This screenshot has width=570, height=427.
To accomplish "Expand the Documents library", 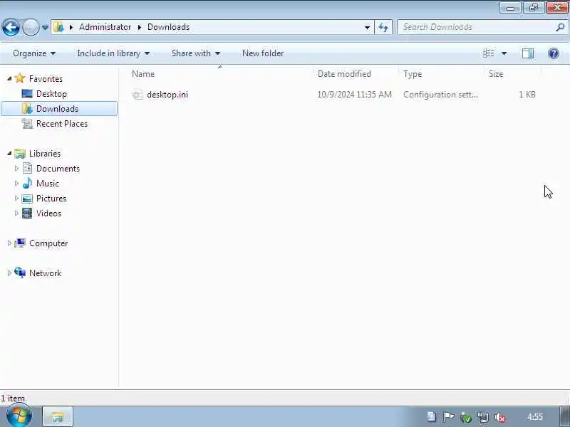I will point(16,168).
